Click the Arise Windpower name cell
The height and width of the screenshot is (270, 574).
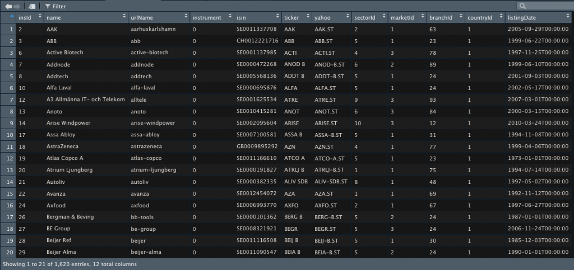pos(86,123)
